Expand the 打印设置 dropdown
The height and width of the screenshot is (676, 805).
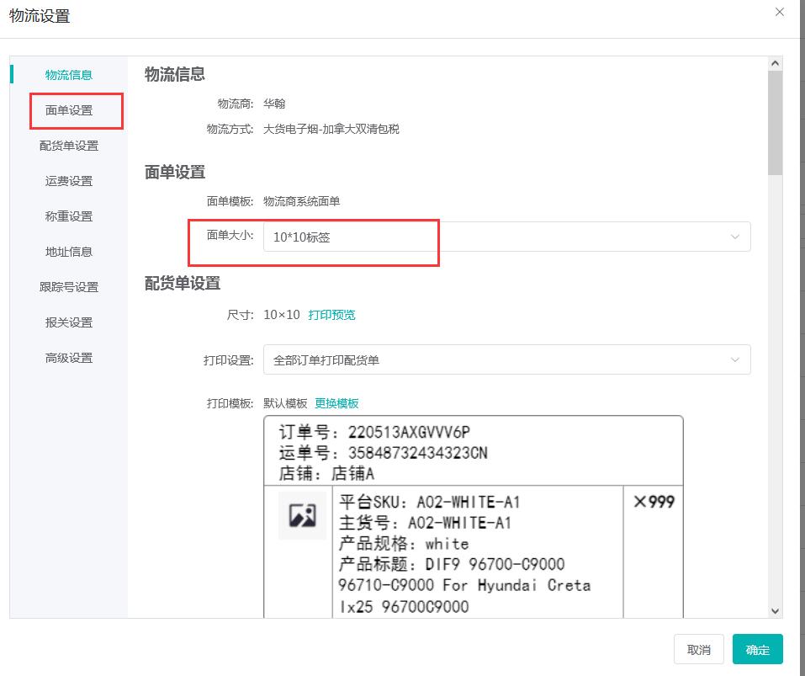click(496, 360)
